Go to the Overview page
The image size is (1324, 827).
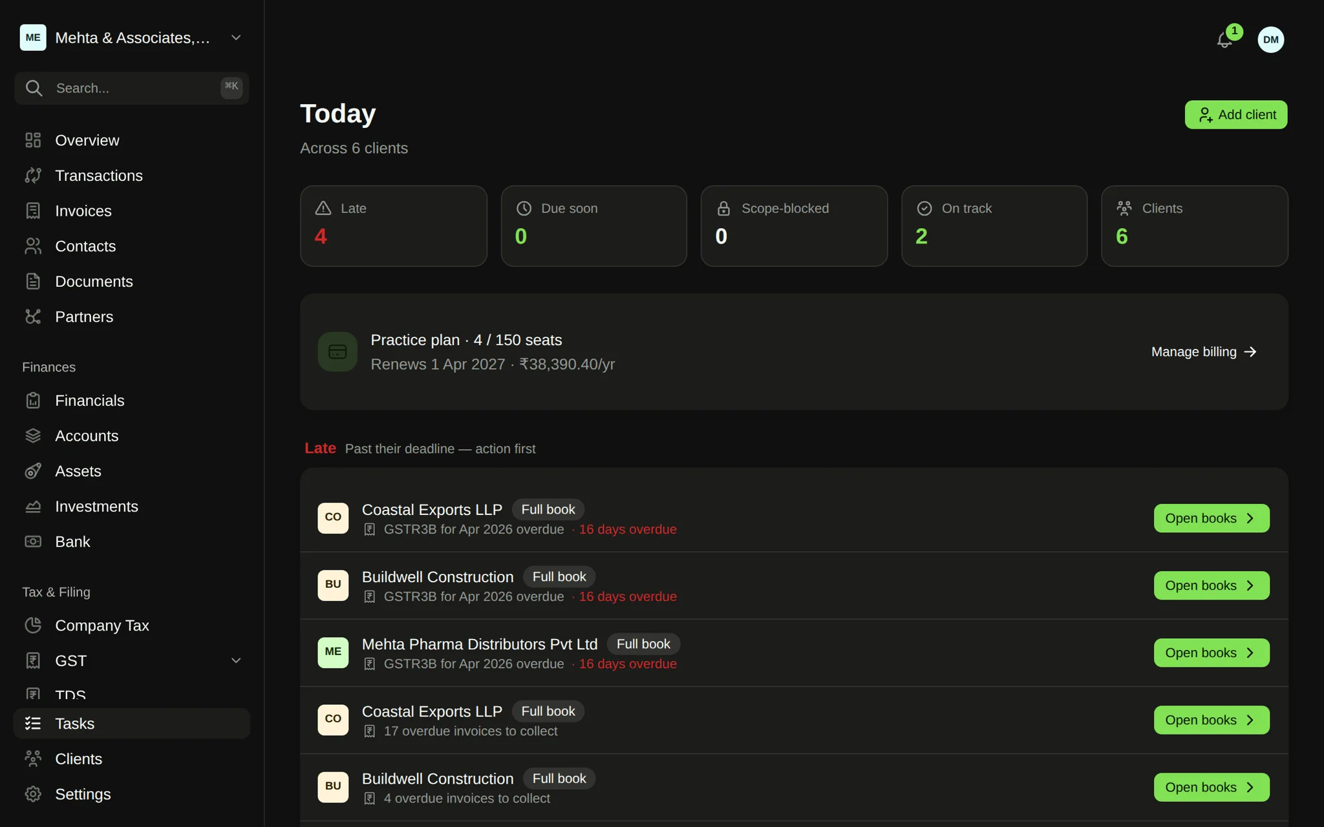point(132,140)
